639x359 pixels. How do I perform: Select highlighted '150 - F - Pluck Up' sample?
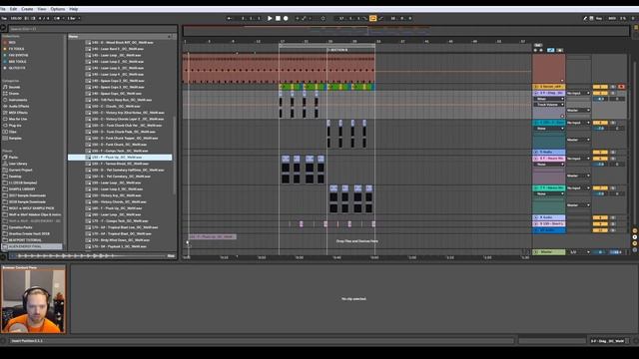click(120, 158)
